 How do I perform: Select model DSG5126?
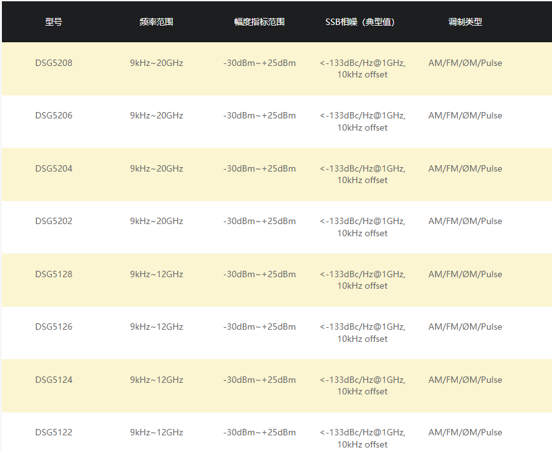pos(54,327)
